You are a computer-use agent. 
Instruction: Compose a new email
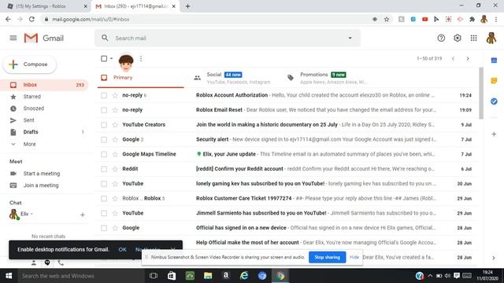(x=30, y=64)
